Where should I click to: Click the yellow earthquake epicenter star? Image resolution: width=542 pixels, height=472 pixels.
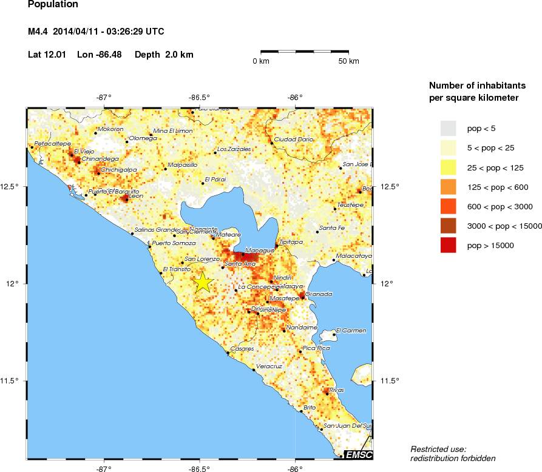click(x=204, y=282)
